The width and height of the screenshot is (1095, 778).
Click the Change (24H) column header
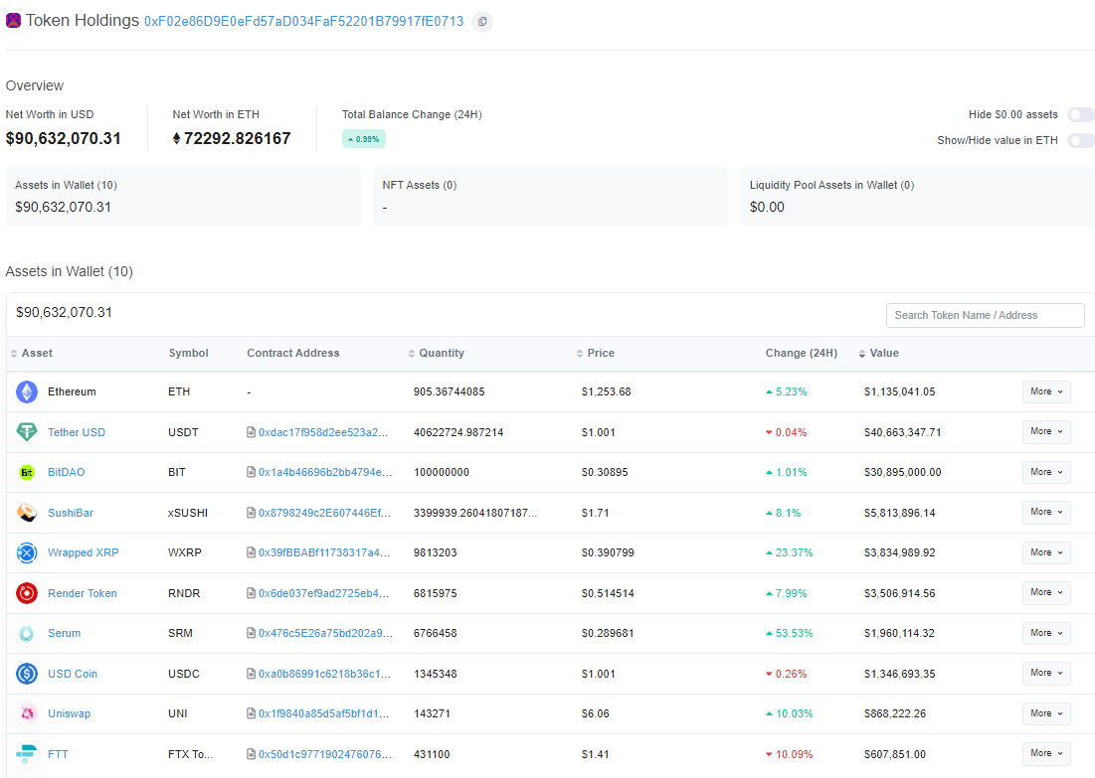(801, 353)
